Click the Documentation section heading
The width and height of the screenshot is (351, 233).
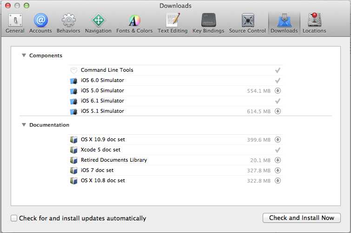pyautogui.click(x=49, y=125)
